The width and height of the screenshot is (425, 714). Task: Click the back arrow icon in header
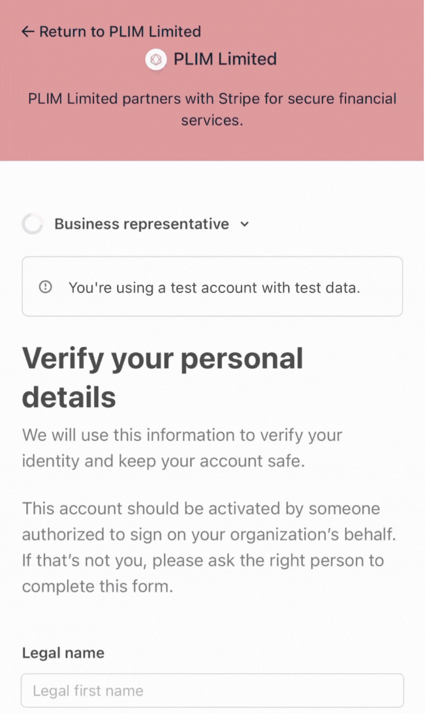pos(28,32)
